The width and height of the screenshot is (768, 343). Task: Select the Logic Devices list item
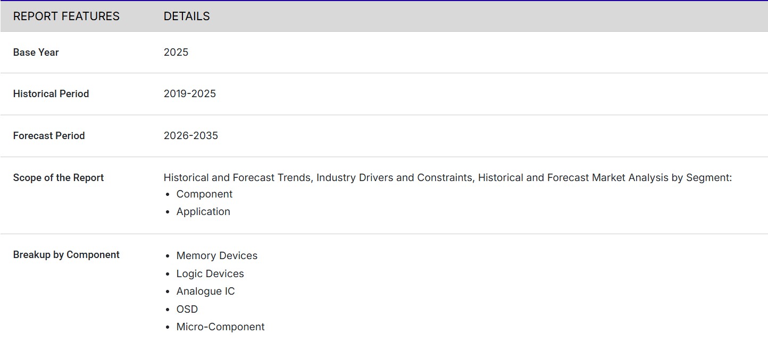point(210,274)
